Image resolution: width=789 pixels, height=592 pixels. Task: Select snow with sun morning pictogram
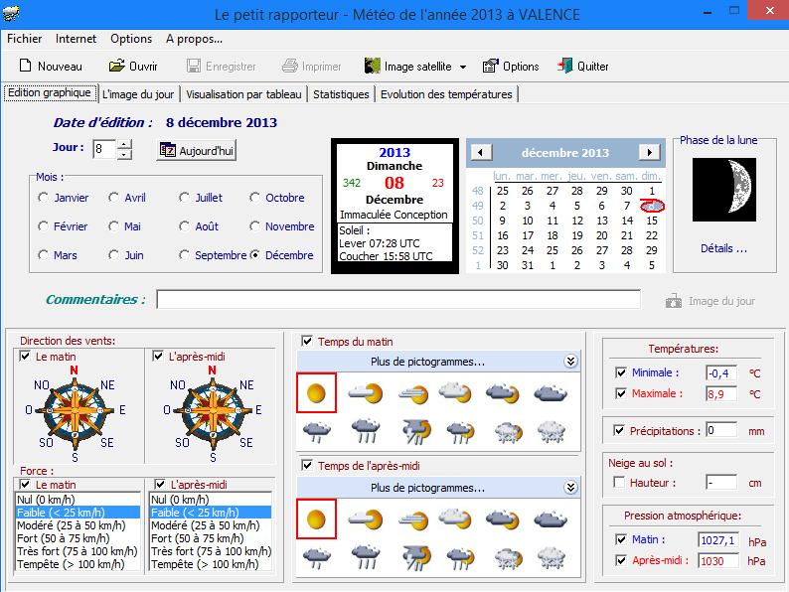509,432
